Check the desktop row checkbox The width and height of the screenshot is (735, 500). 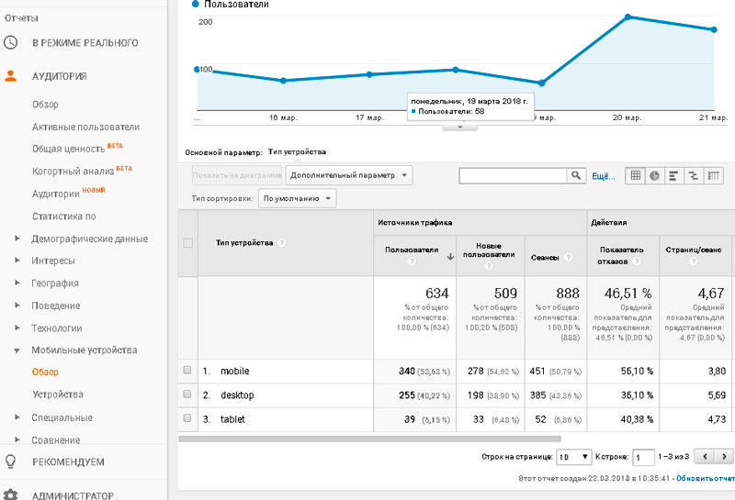[187, 394]
